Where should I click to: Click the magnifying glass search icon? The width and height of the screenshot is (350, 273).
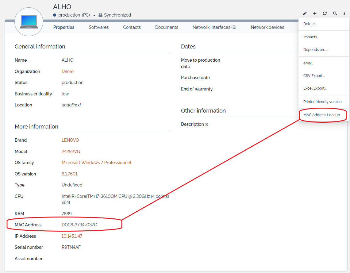coord(335,13)
